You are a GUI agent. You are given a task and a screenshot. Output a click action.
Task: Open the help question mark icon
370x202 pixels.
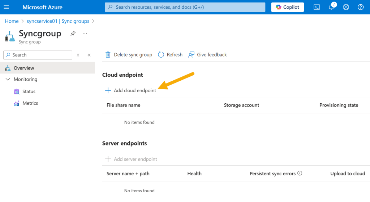(361, 7)
